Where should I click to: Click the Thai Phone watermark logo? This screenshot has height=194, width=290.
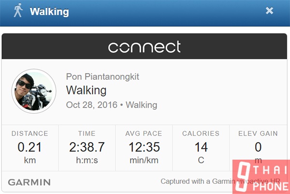point(261,177)
